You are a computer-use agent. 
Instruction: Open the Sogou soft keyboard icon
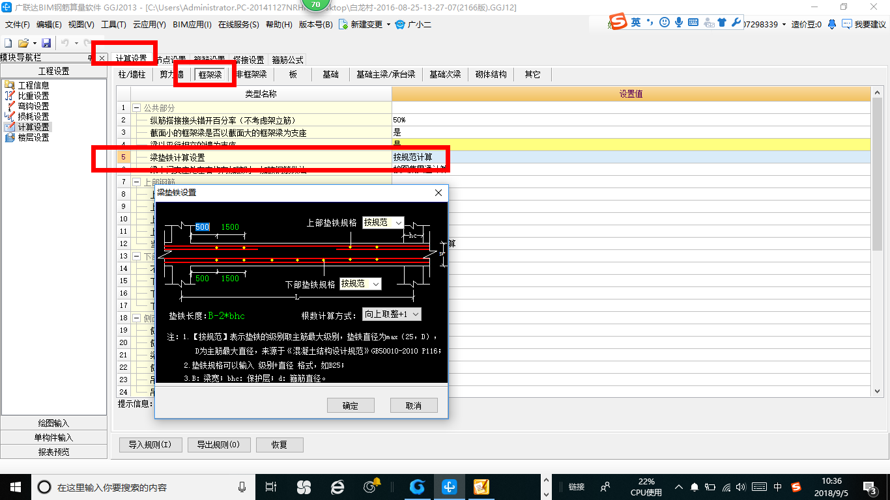[693, 22]
